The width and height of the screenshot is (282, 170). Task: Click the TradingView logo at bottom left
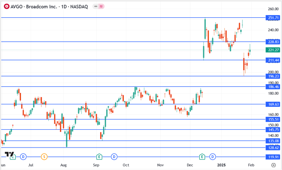point(9,154)
